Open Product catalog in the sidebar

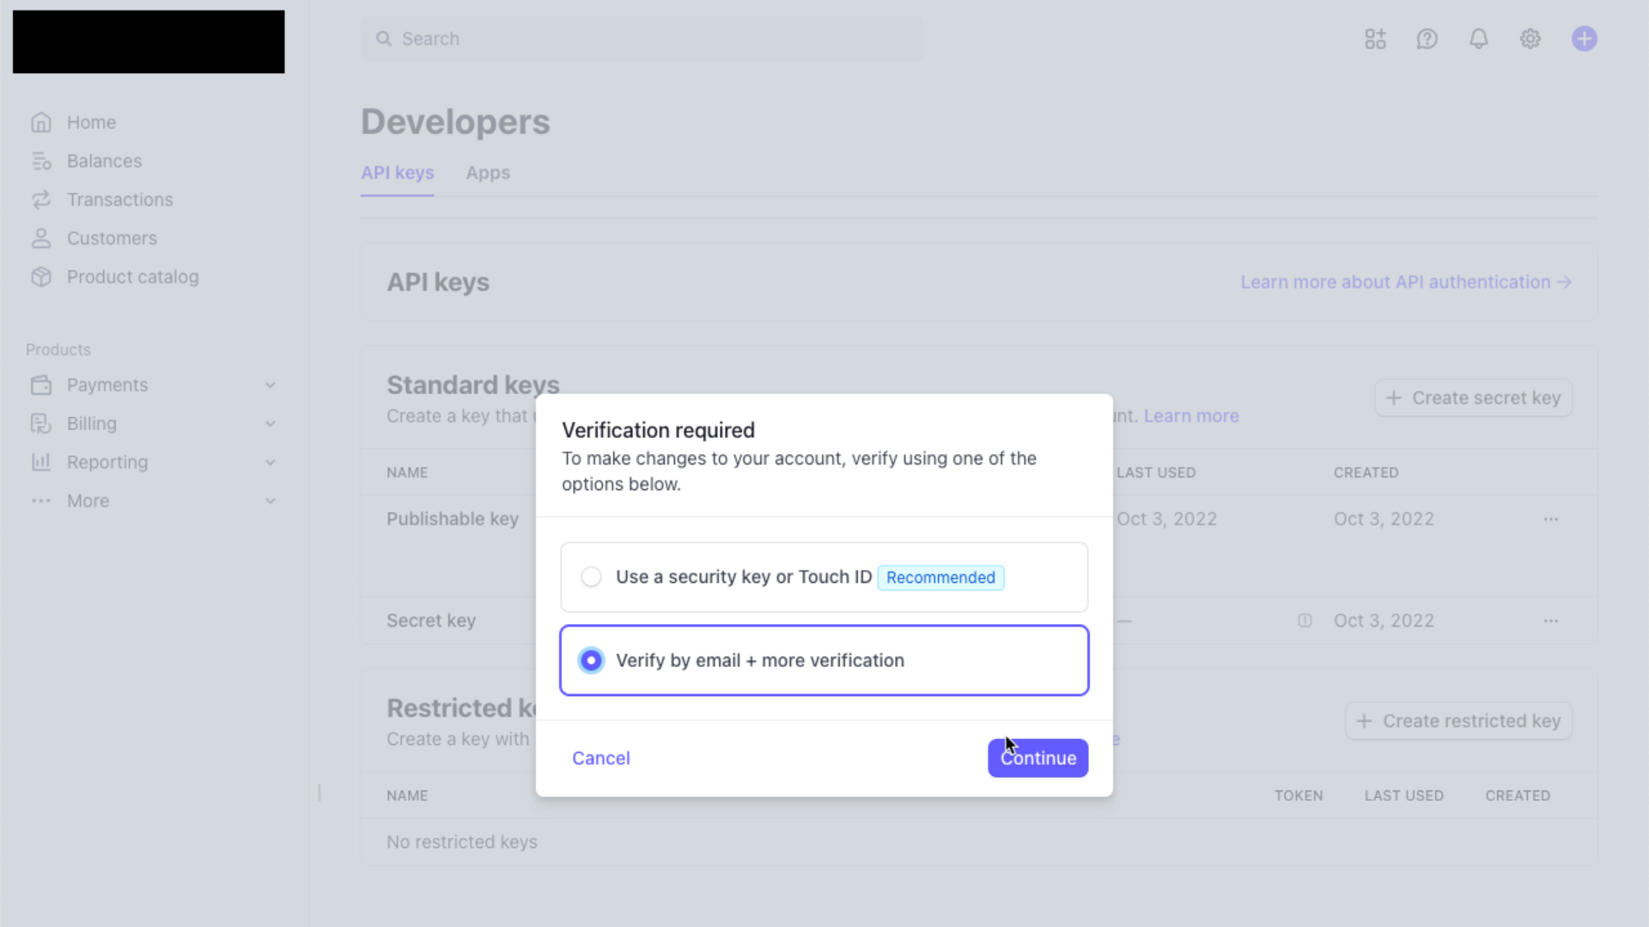[132, 276]
